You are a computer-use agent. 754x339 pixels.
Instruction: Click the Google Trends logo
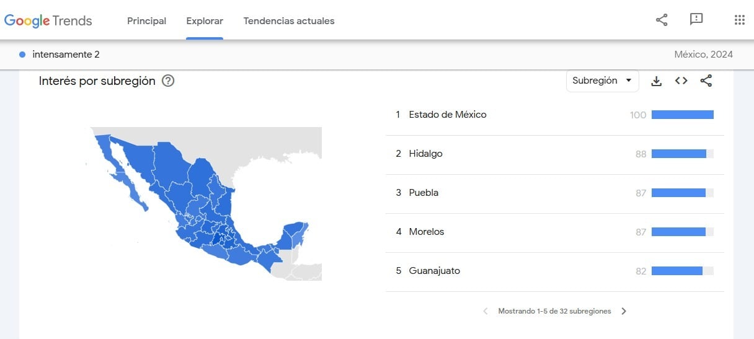[x=48, y=20]
